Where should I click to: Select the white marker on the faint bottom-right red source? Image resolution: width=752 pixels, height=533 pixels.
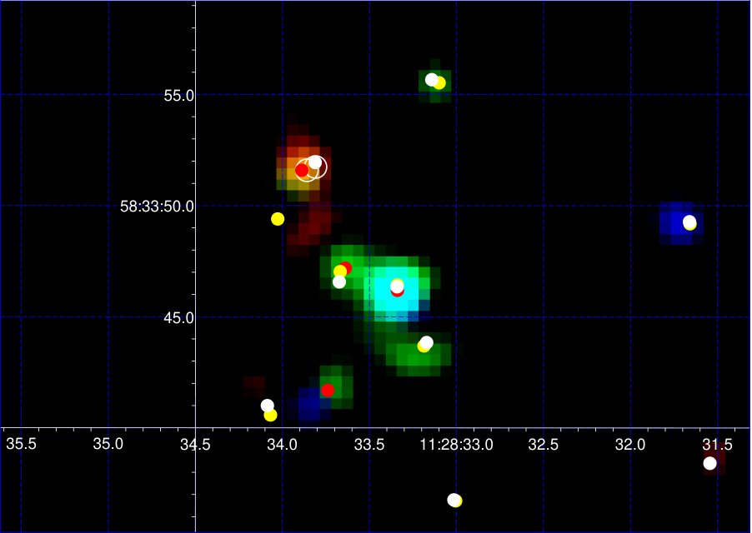[x=709, y=463]
